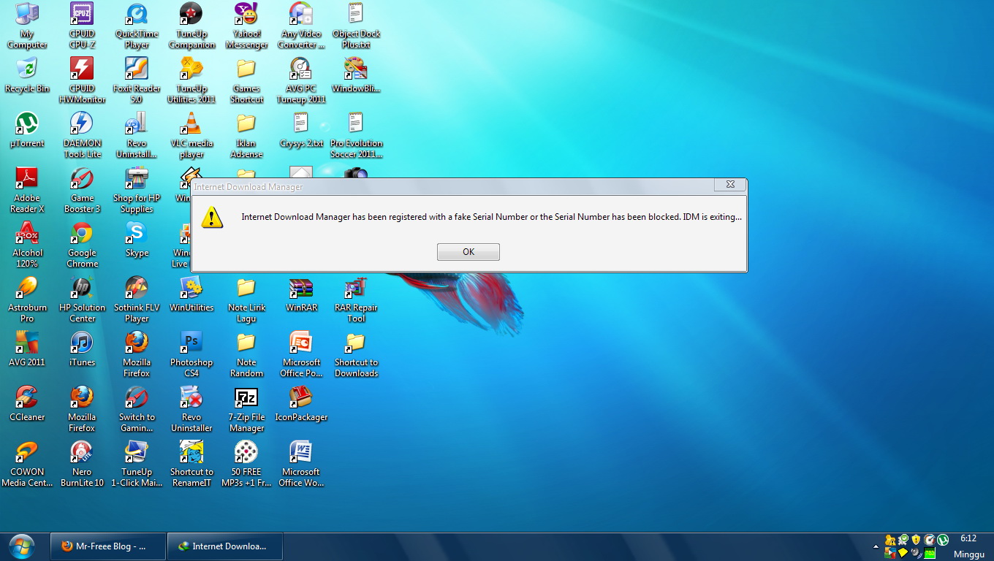Select the Any Video Converter icon
Viewport: 994px width, 561px height.
click(301, 26)
